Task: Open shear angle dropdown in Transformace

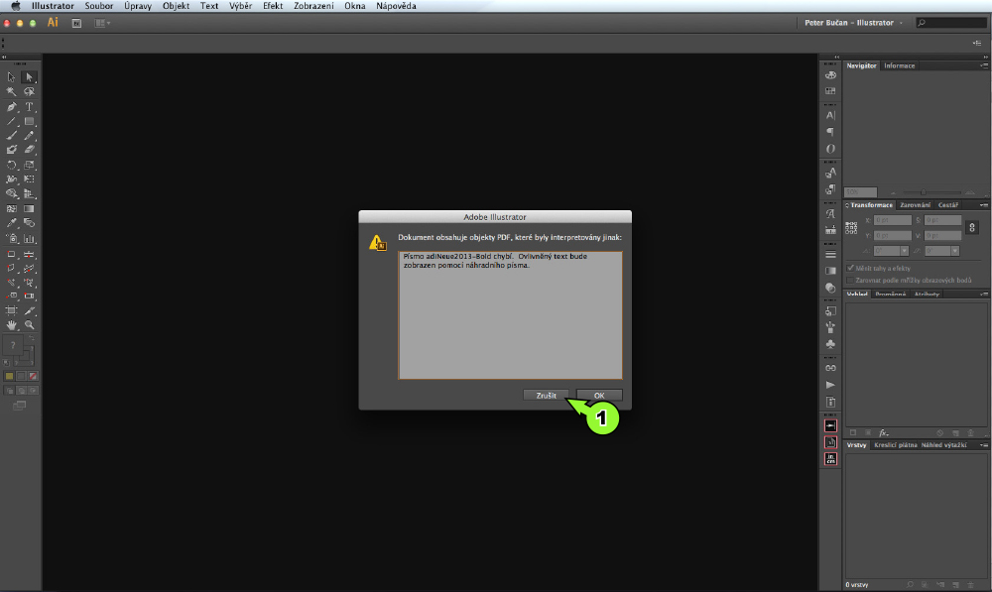Action: [954, 251]
